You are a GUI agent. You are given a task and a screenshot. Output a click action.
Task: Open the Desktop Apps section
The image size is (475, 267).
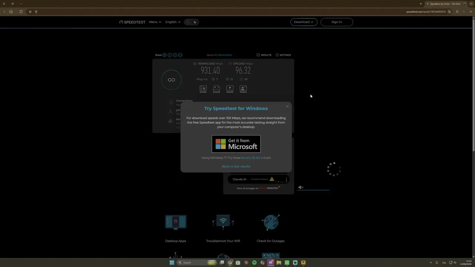click(176, 241)
